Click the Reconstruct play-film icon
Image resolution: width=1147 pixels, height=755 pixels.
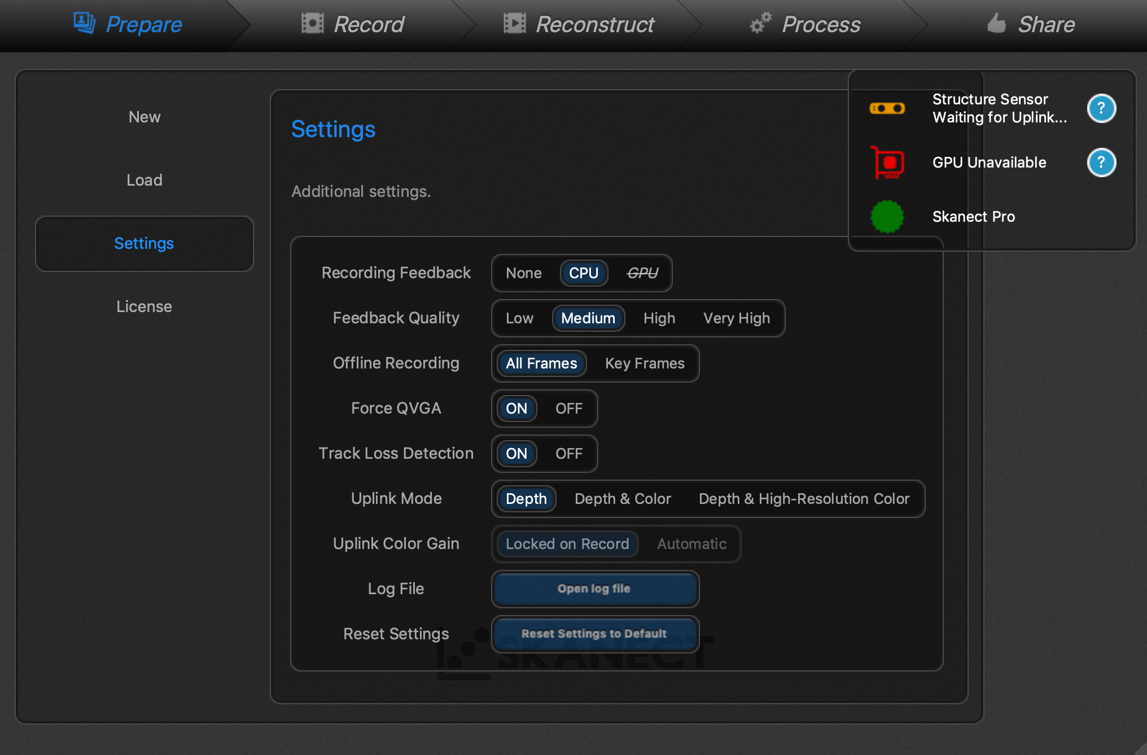514,24
